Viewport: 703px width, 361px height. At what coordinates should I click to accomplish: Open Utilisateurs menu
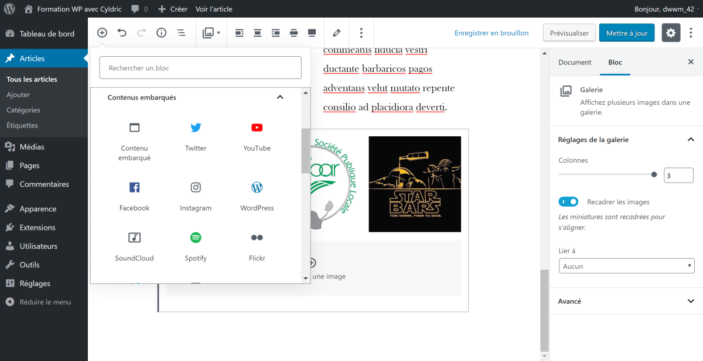click(44, 246)
